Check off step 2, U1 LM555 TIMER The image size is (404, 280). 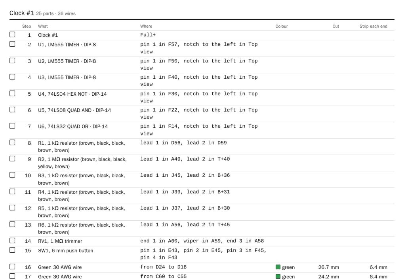12,44
